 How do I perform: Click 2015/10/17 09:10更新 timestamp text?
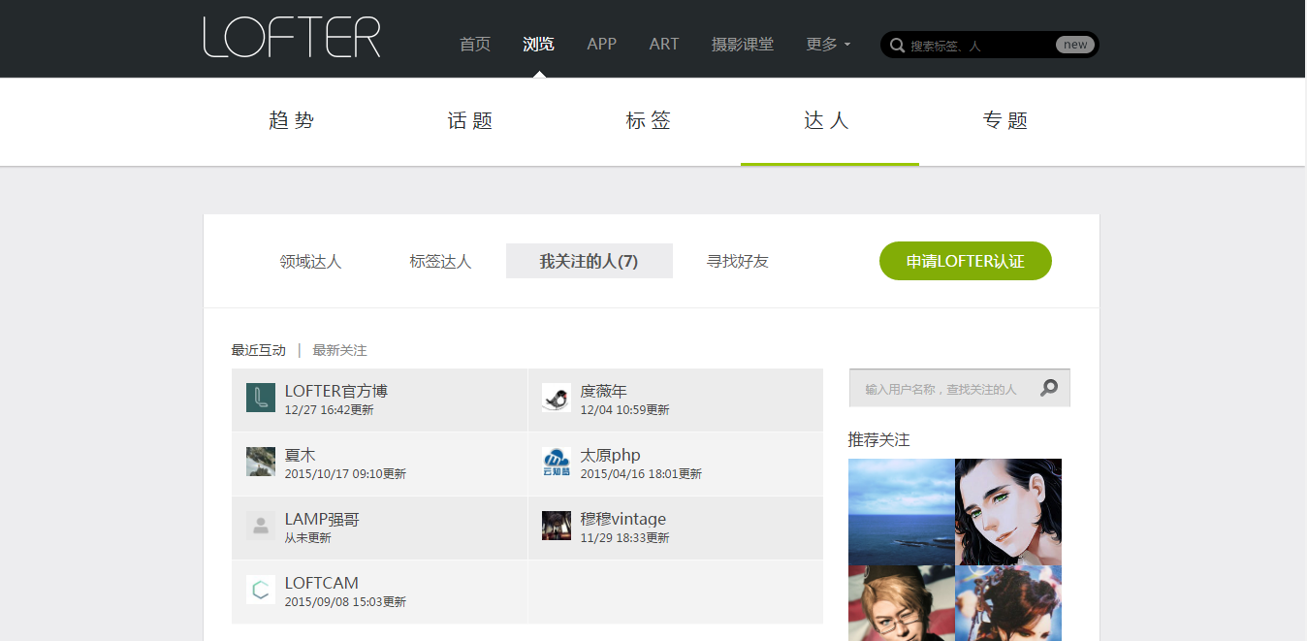[x=345, y=474]
